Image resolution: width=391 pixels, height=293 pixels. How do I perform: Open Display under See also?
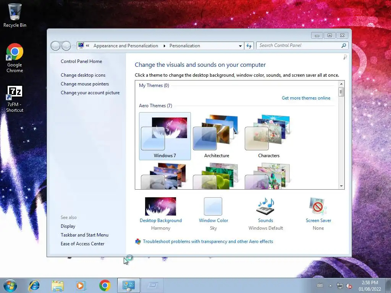point(68,226)
